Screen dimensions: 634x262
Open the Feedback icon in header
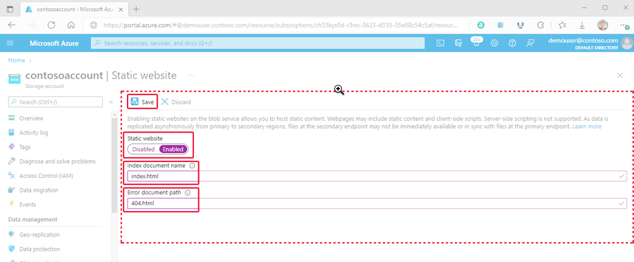531,43
